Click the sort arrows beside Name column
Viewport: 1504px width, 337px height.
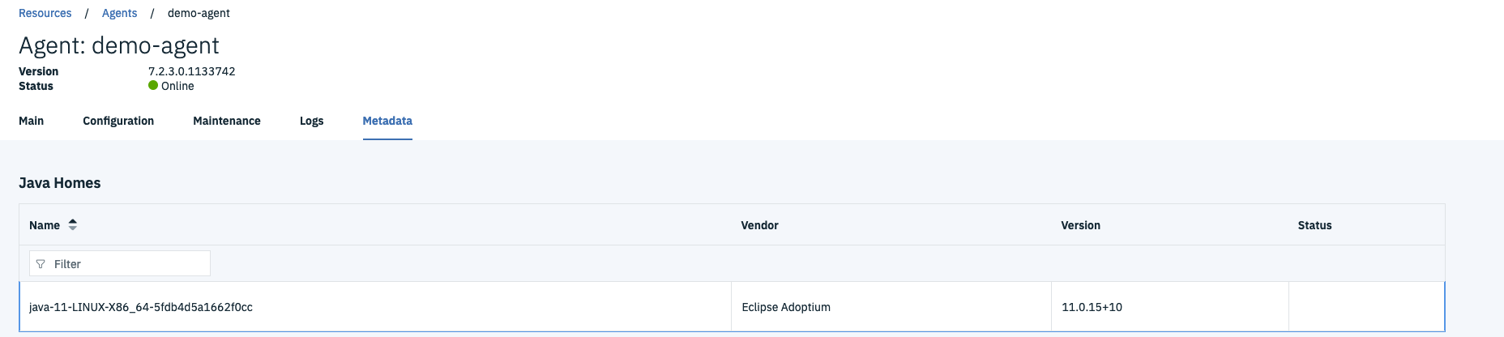(73, 225)
